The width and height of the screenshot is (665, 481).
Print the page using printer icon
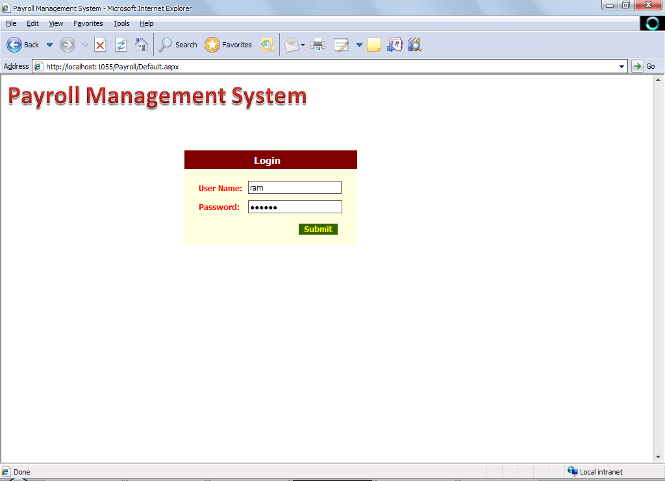[x=318, y=45]
